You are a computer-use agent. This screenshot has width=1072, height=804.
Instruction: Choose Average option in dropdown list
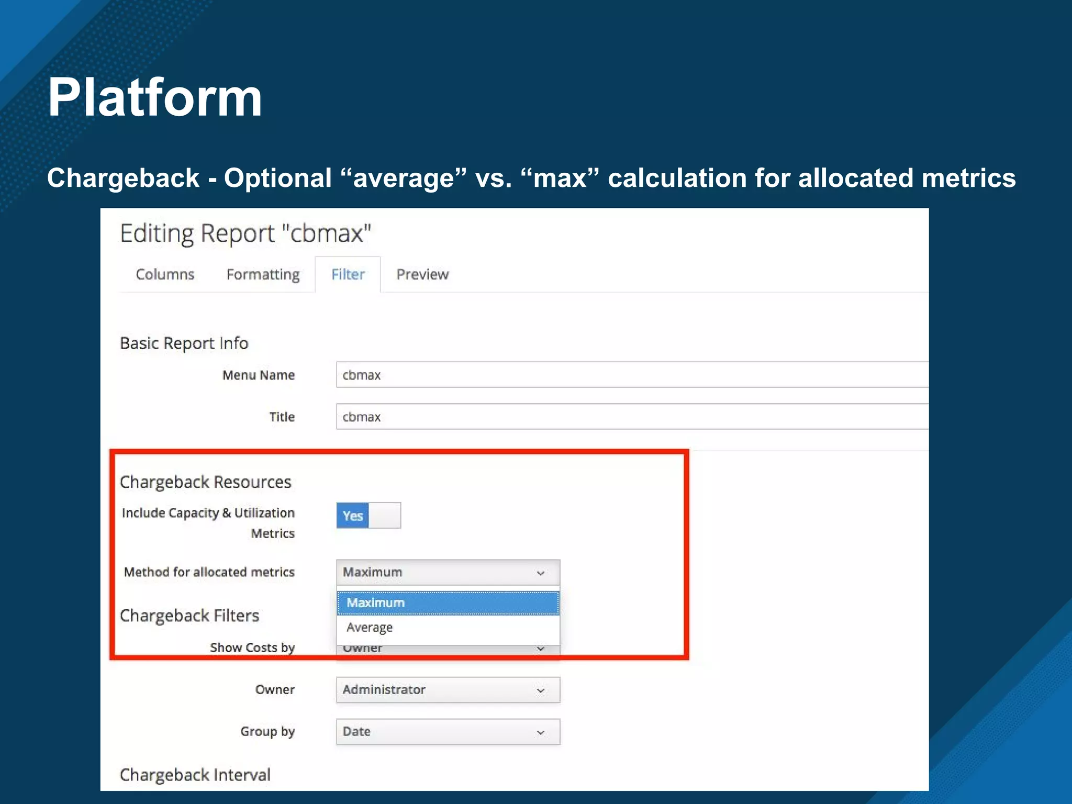448,627
